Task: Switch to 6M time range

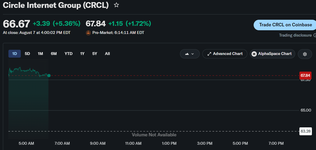Action: [54, 54]
